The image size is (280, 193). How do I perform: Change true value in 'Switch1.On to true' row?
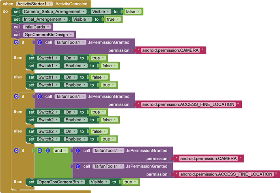(98, 58)
